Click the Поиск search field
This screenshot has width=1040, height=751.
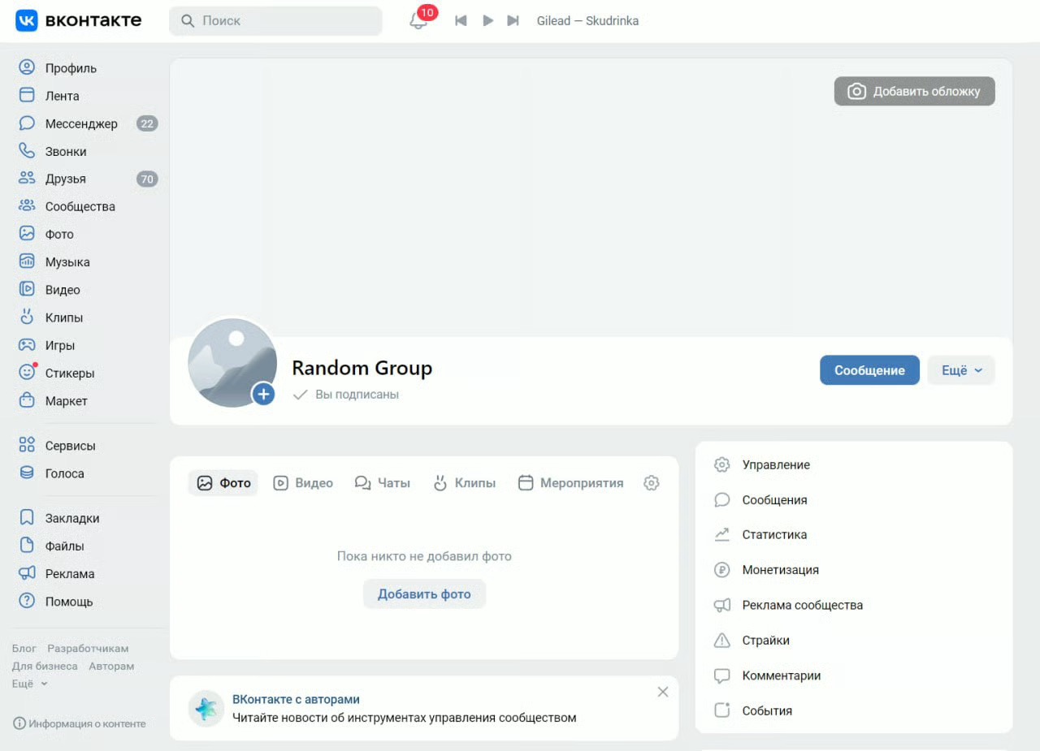[x=275, y=21]
